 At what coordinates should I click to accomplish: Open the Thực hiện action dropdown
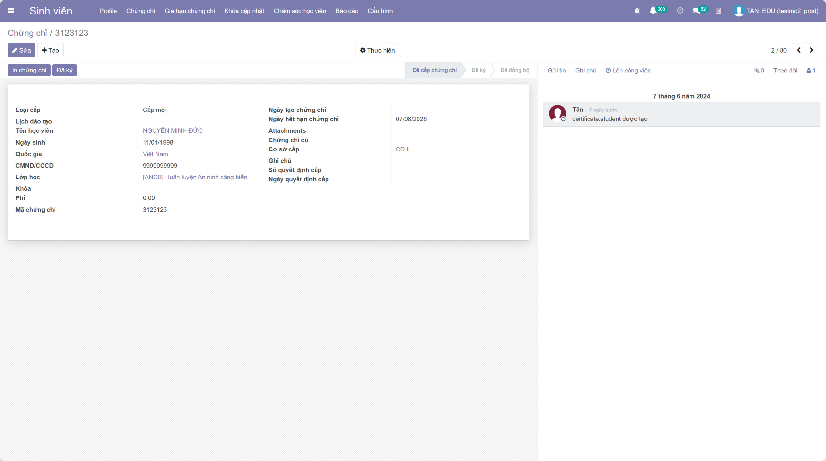[378, 50]
